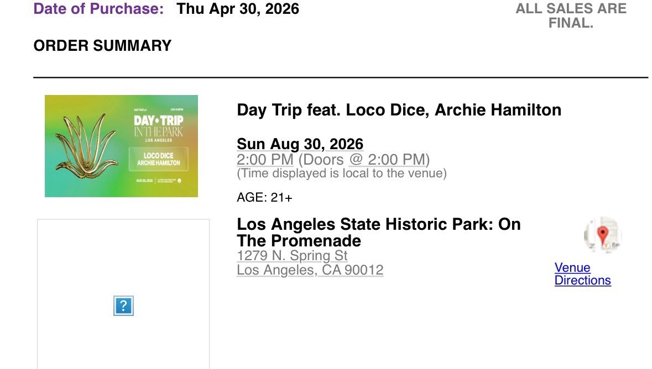Click the empty image placeholder box

(123, 294)
